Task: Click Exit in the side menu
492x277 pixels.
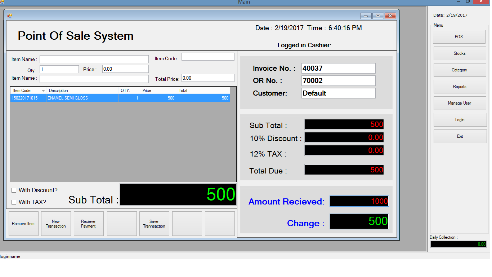Action: point(460,136)
